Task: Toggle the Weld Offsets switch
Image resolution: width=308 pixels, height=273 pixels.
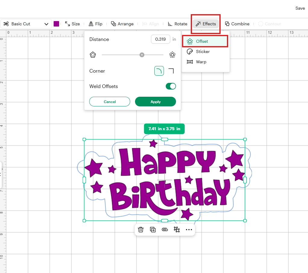Action: click(171, 86)
